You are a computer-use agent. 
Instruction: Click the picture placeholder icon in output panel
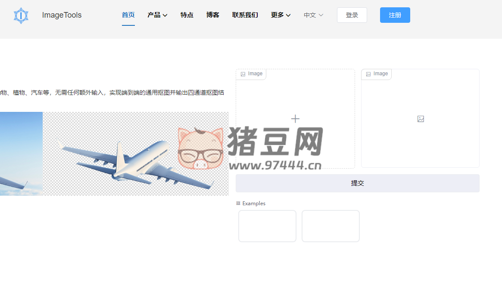point(420,118)
